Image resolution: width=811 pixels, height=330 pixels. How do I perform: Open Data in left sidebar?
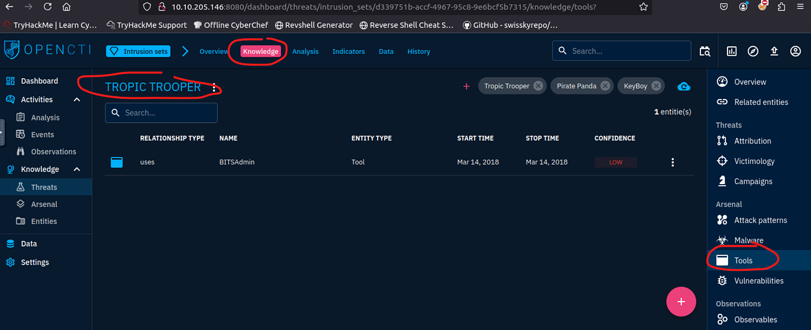click(46, 244)
